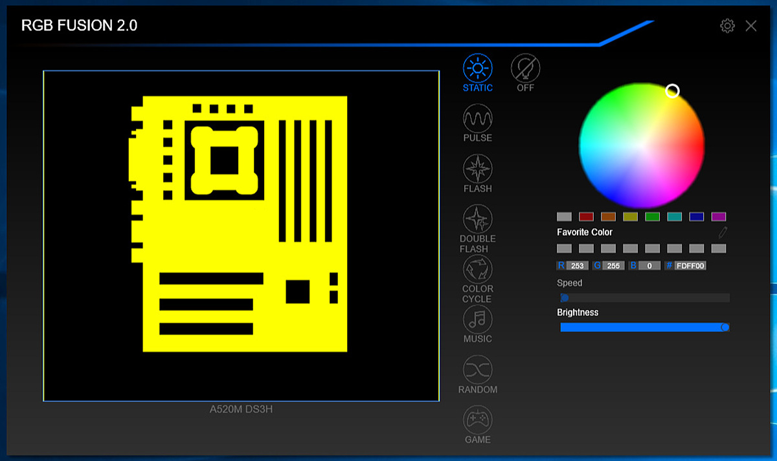Pick the dark blue preset swatch
This screenshot has height=461, width=777.
click(x=697, y=217)
